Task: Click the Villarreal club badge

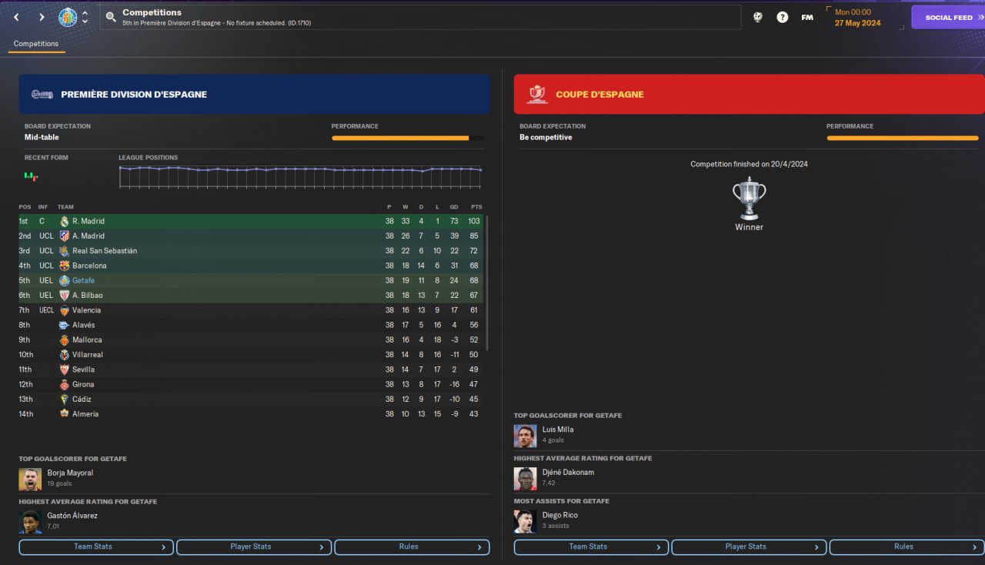Action: [x=65, y=355]
